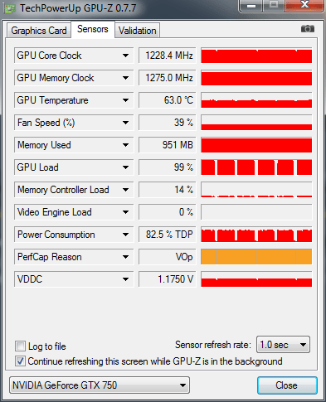Click the orange PerfCap Reason graph bar

coord(256,257)
